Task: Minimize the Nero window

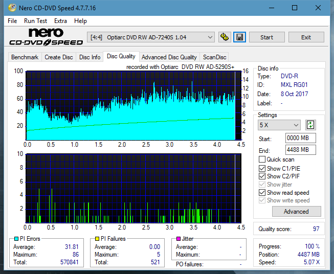Action: coord(272,8)
